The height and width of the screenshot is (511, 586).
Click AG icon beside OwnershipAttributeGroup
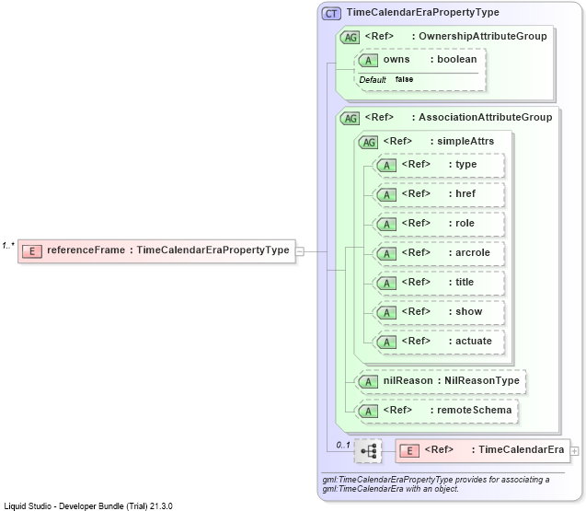coord(350,38)
